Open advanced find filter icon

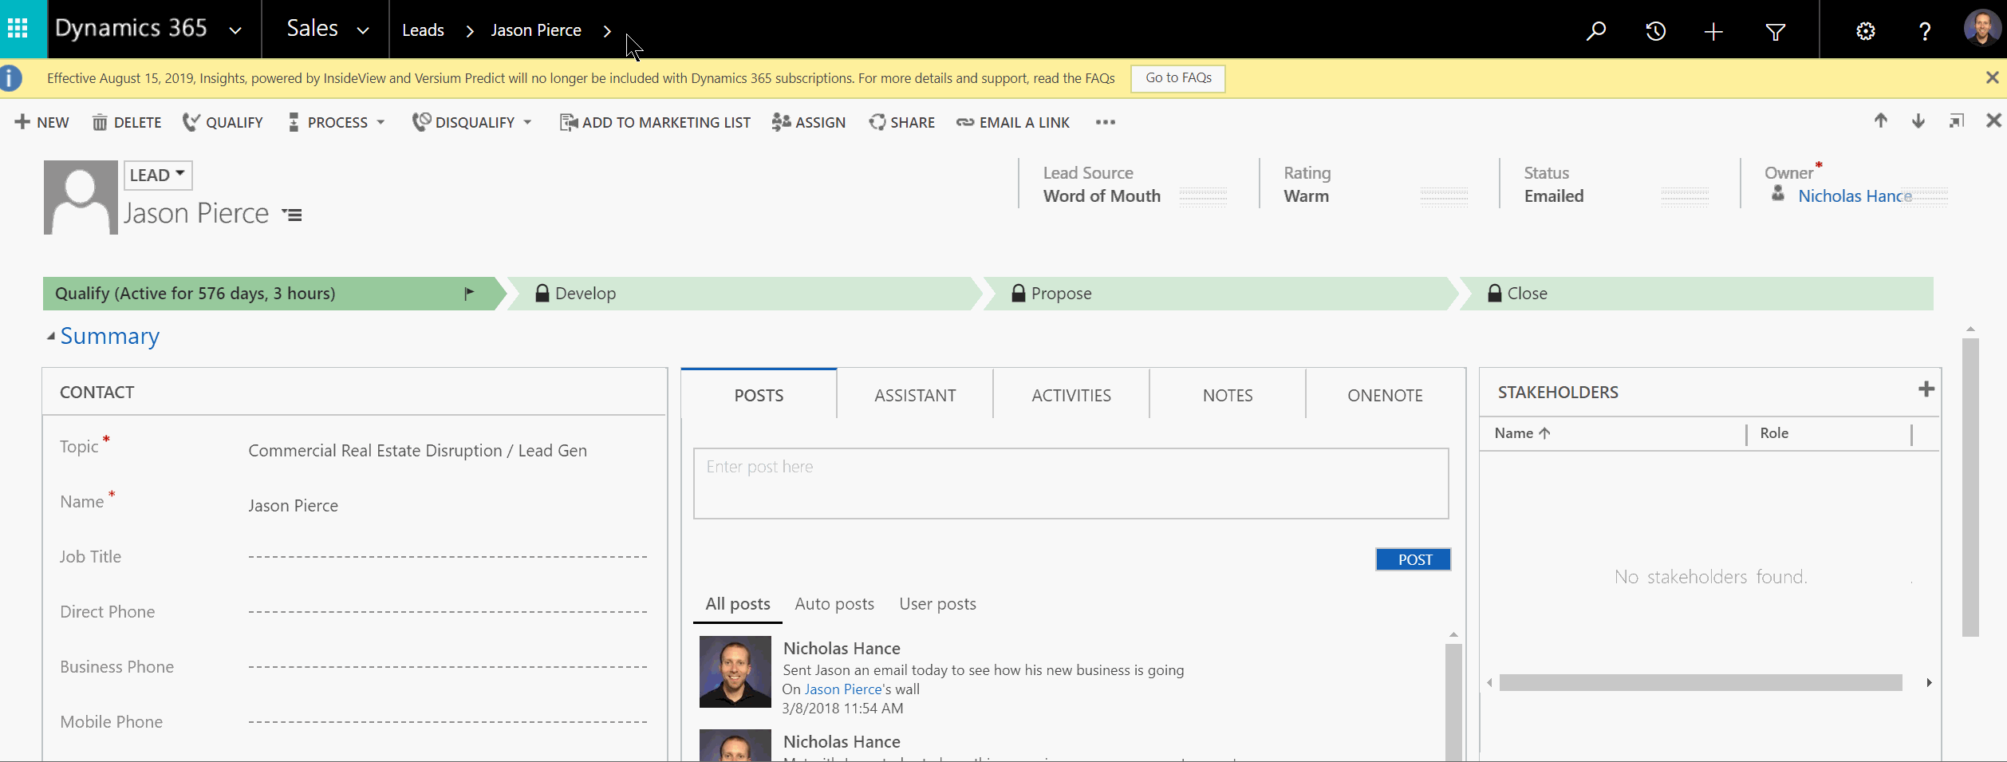[x=1775, y=32]
